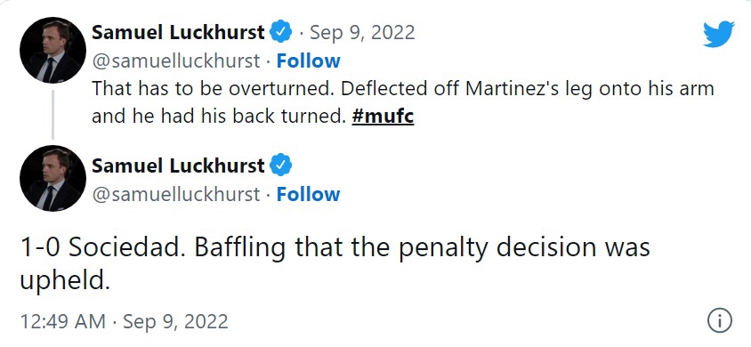751x347 pixels.
Task: Click the verified badge in the reply tweet
Action: [281, 165]
